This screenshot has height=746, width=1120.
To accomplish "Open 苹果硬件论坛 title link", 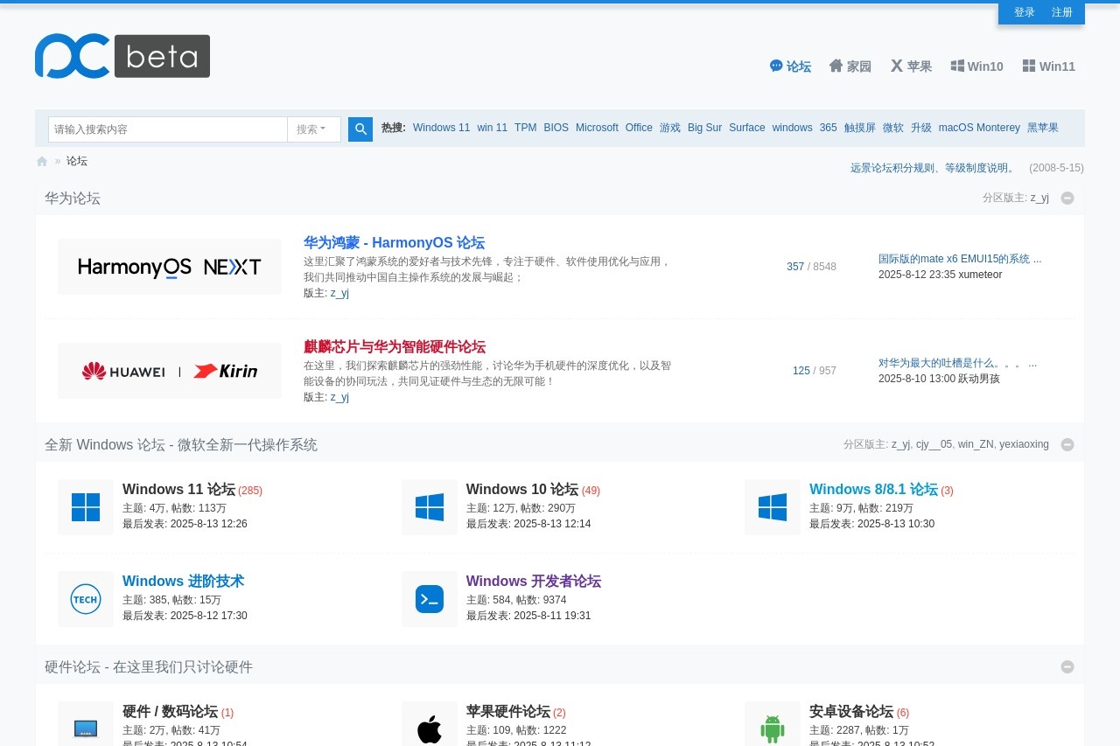I will [508, 712].
